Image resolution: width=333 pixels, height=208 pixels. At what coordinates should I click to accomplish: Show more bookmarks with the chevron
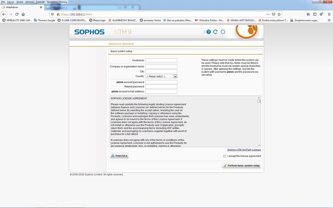[x=329, y=20]
